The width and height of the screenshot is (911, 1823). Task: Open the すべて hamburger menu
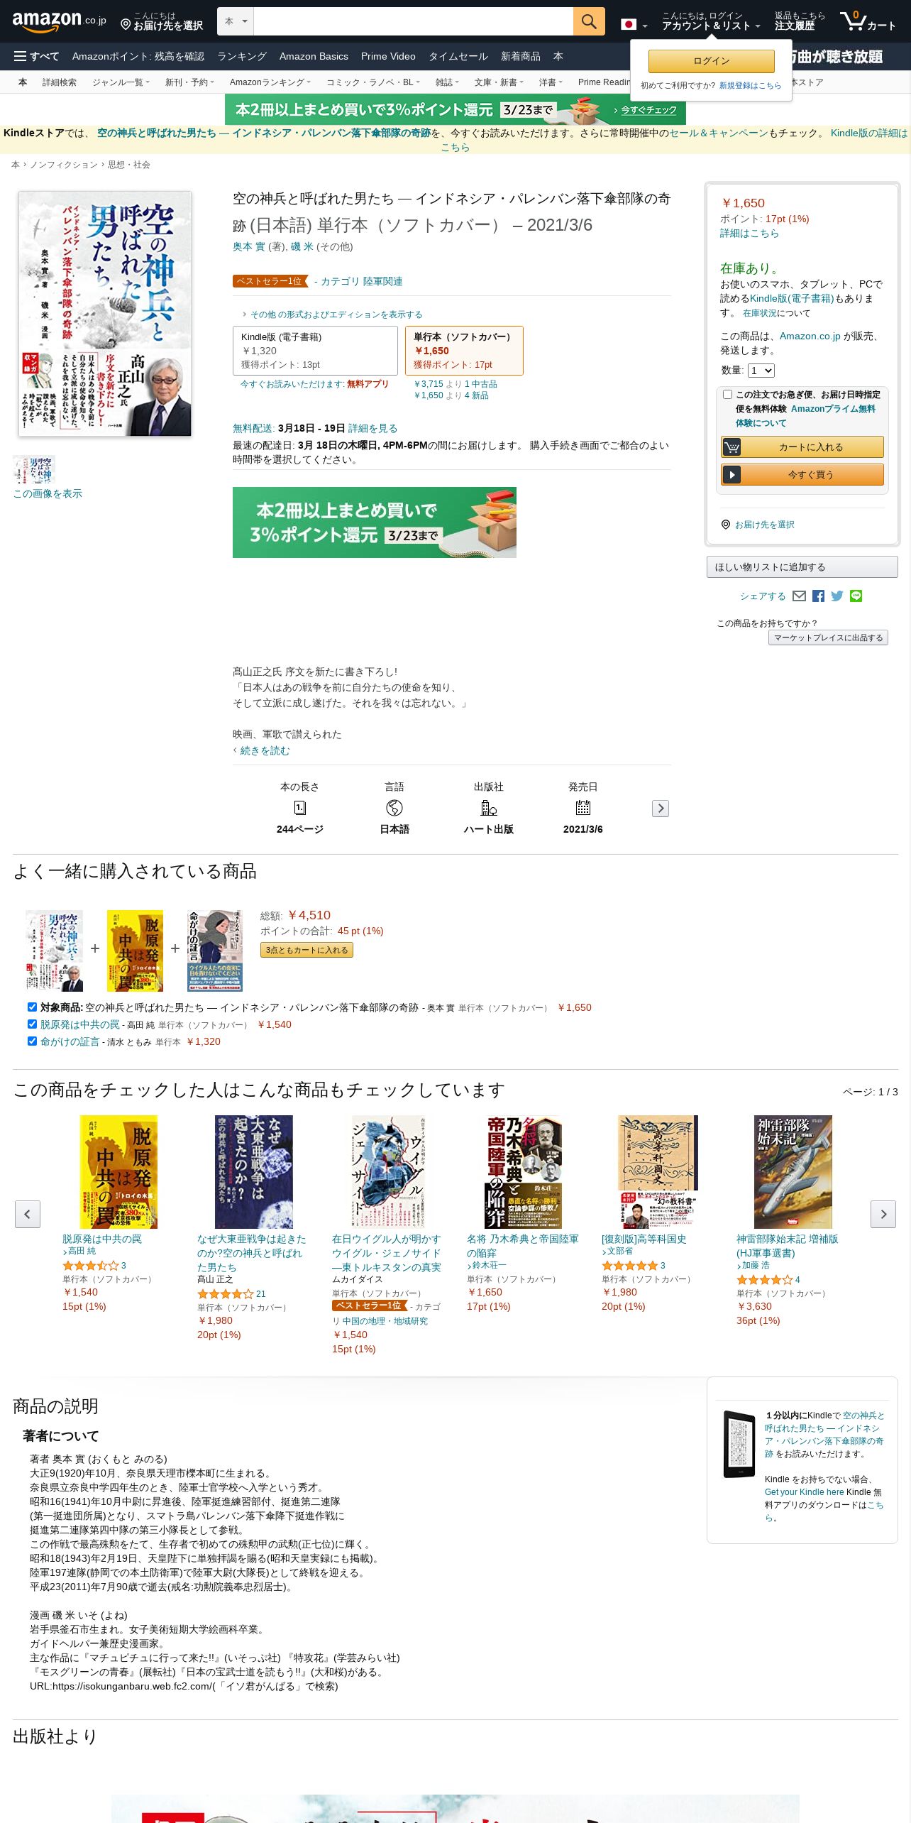(x=37, y=56)
